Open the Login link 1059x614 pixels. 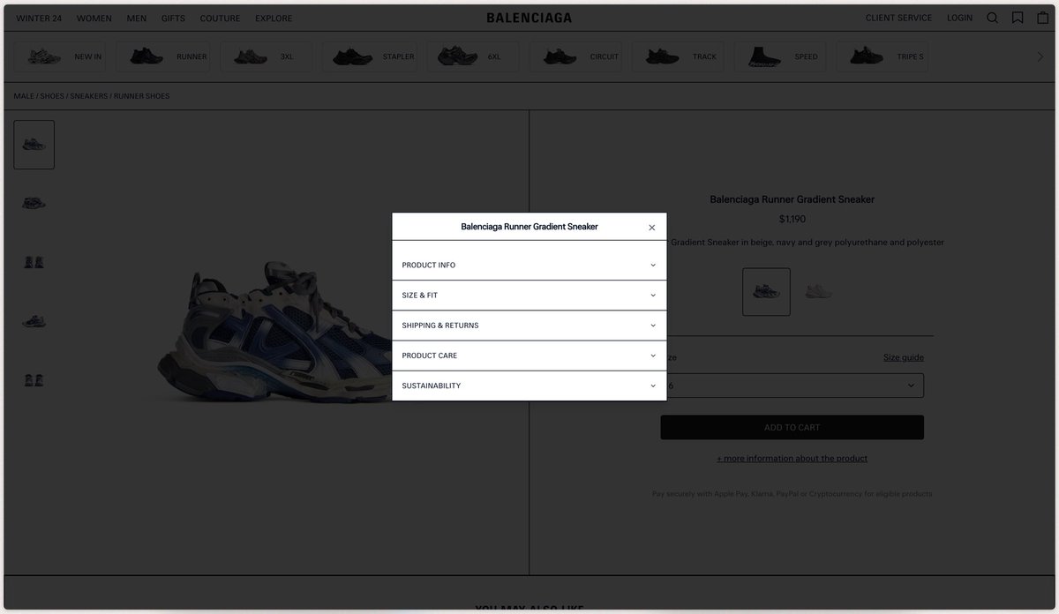(x=960, y=18)
